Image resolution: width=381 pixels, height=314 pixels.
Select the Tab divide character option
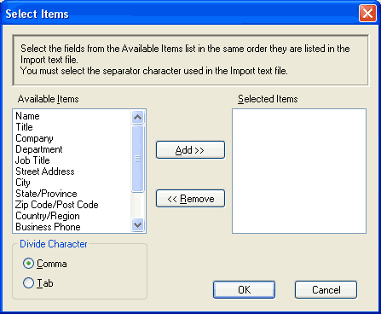pyautogui.click(x=28, y=283)
